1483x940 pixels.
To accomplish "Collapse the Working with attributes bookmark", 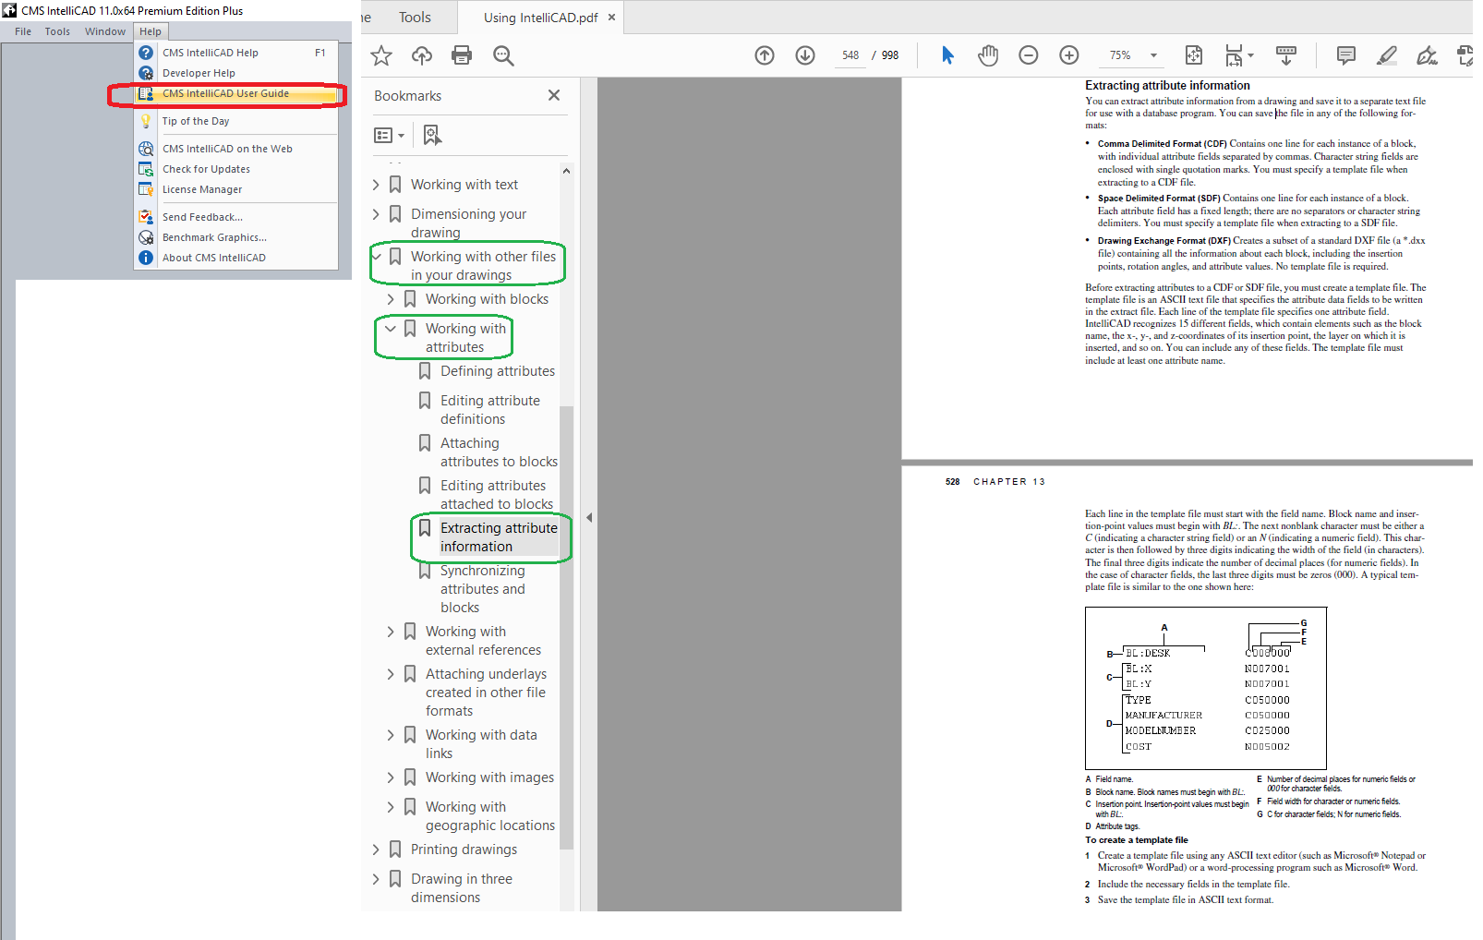I will [x=391, y=329].
